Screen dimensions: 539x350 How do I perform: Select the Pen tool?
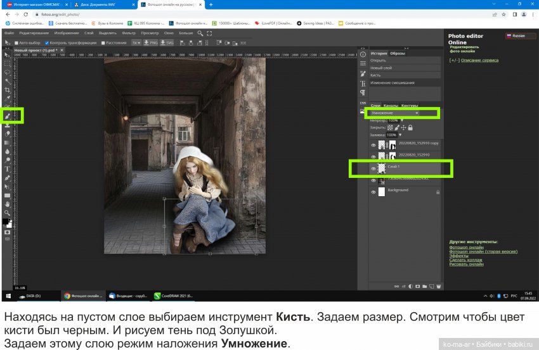click(x=7, y=178)
